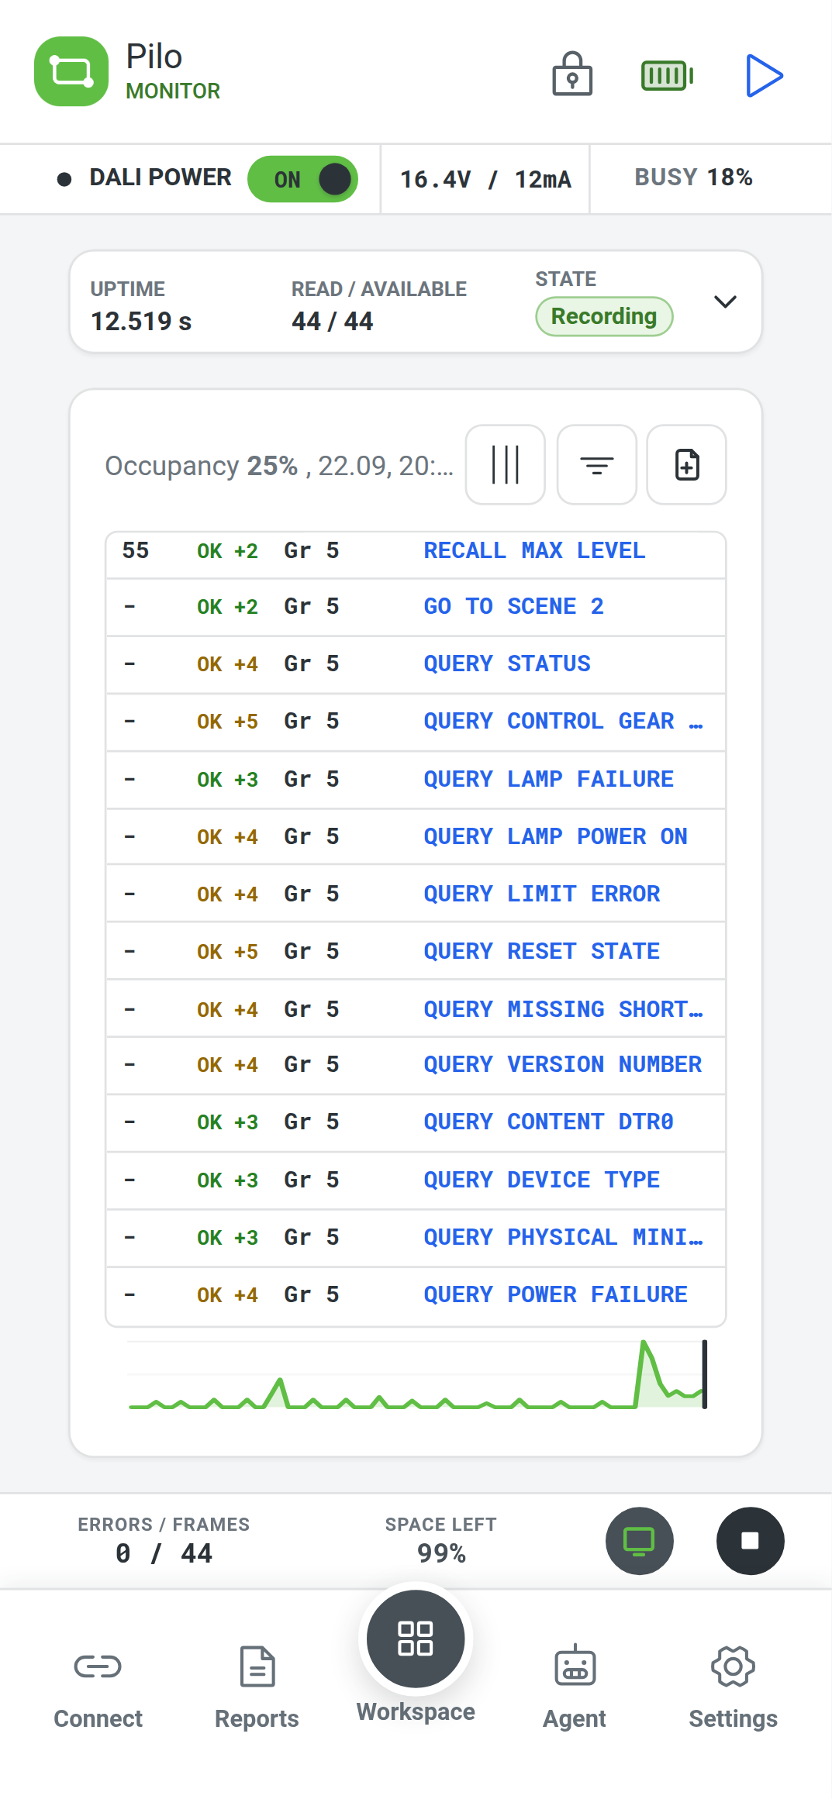Click the QUERY STATUS command row
Screen dimensions: 832x1799
pyautogui.click(x=416, y=664)
